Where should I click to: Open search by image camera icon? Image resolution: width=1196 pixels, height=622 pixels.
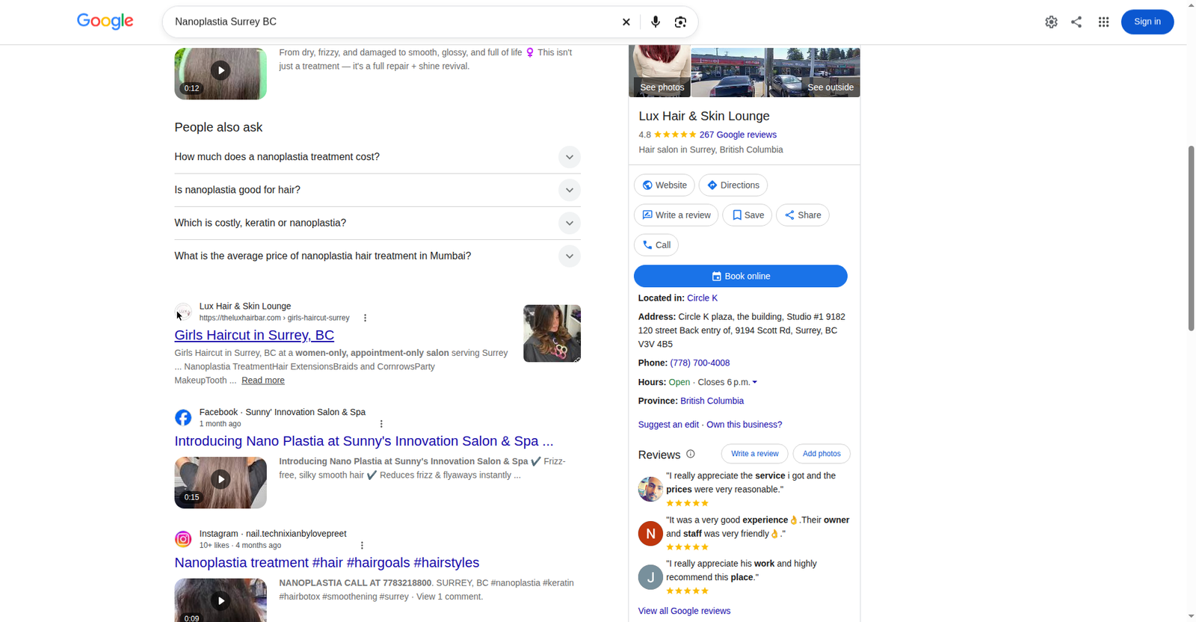[x=680, y=22]
